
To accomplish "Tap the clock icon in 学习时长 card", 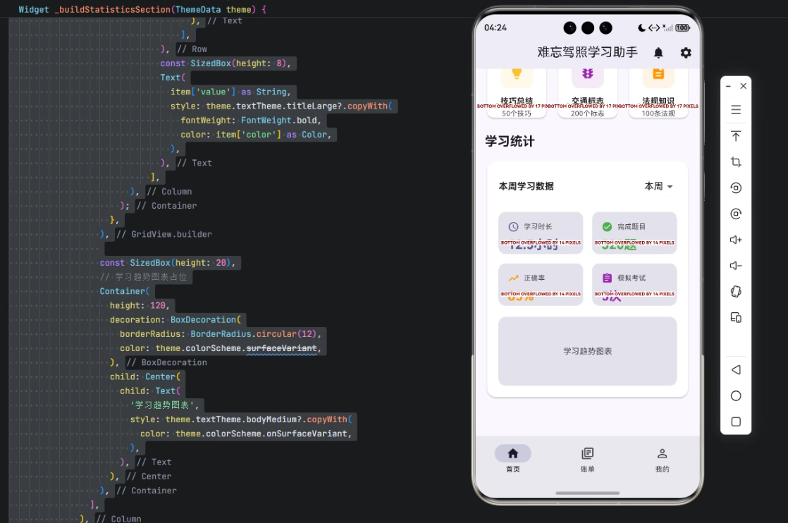I will tap(513, 226).
